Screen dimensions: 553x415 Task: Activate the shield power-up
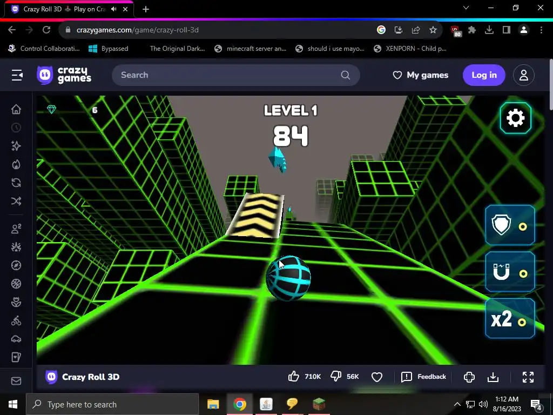510,225
